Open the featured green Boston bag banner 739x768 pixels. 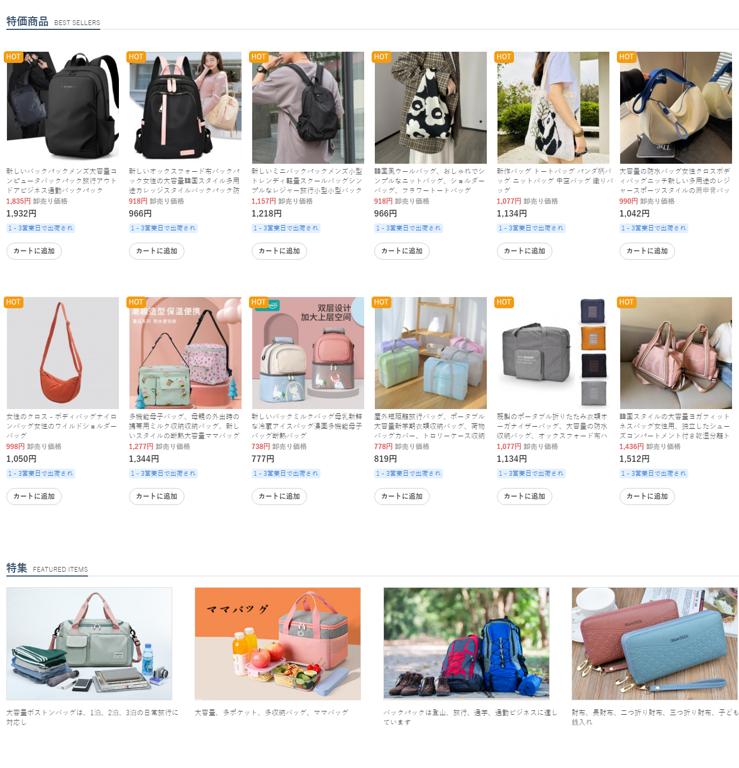tap(89, 644)
